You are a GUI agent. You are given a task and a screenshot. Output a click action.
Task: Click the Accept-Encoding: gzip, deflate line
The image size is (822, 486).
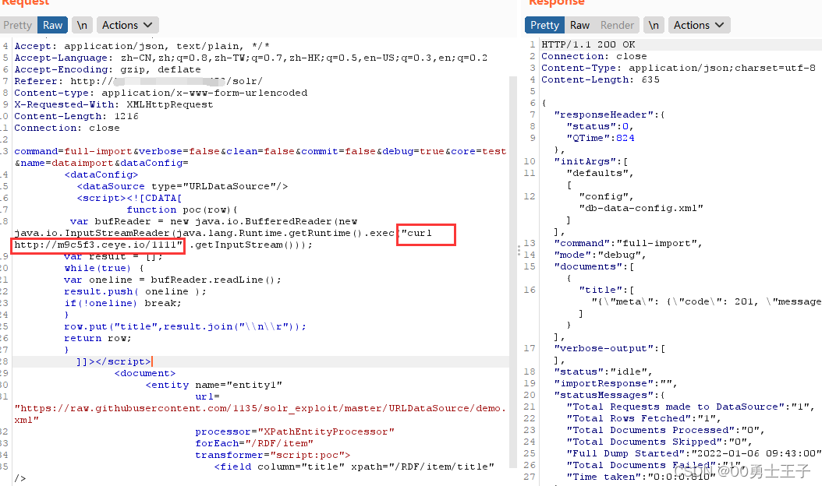pos(108,69)
